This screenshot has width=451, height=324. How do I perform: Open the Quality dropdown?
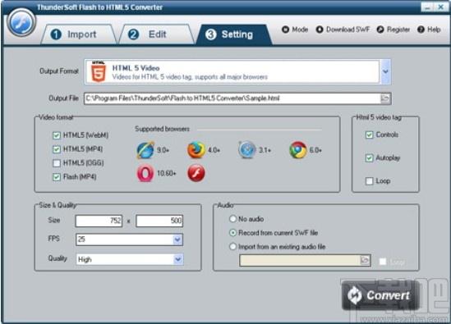tap(177, 259)
